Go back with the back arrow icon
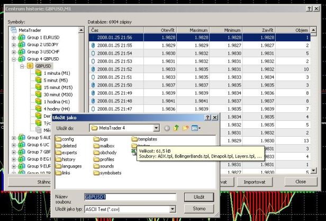Viewport: 326px width, 221px height. (167, 128)
